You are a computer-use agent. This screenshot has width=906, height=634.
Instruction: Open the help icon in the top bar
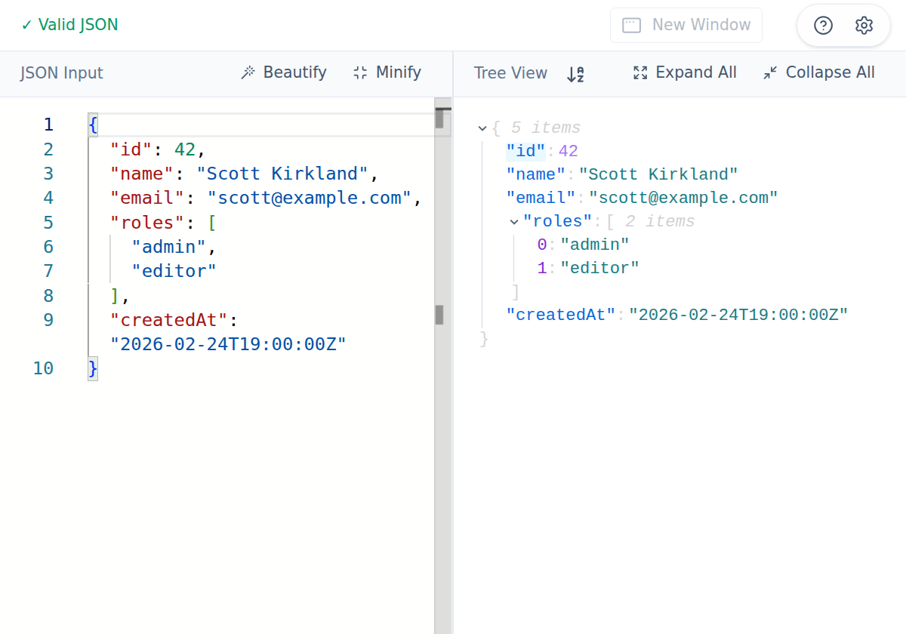click(x=822, y=25)
